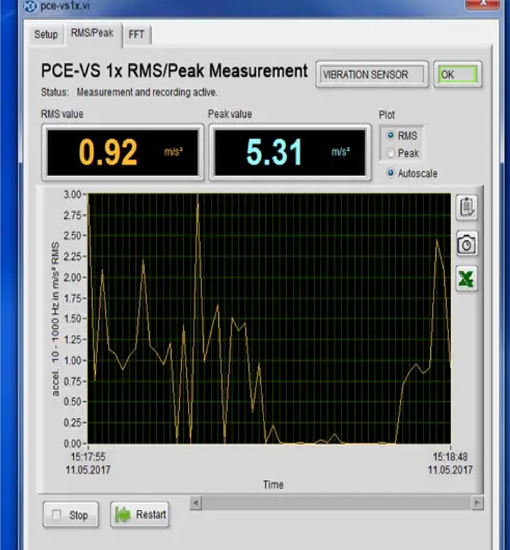Open the FFT tab
Image resolution: width=510 pixels, height=550 pixels.
pos(136,35)
